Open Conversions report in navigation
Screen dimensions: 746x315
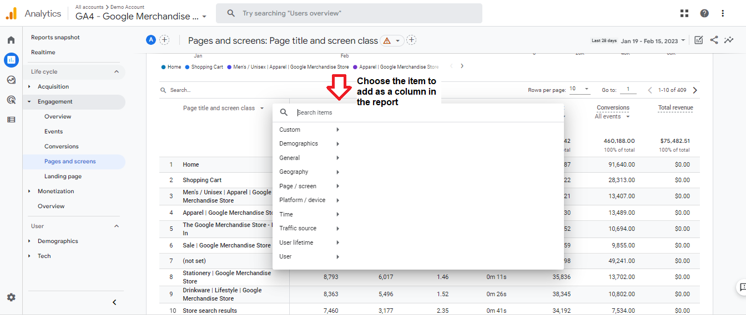62,147
